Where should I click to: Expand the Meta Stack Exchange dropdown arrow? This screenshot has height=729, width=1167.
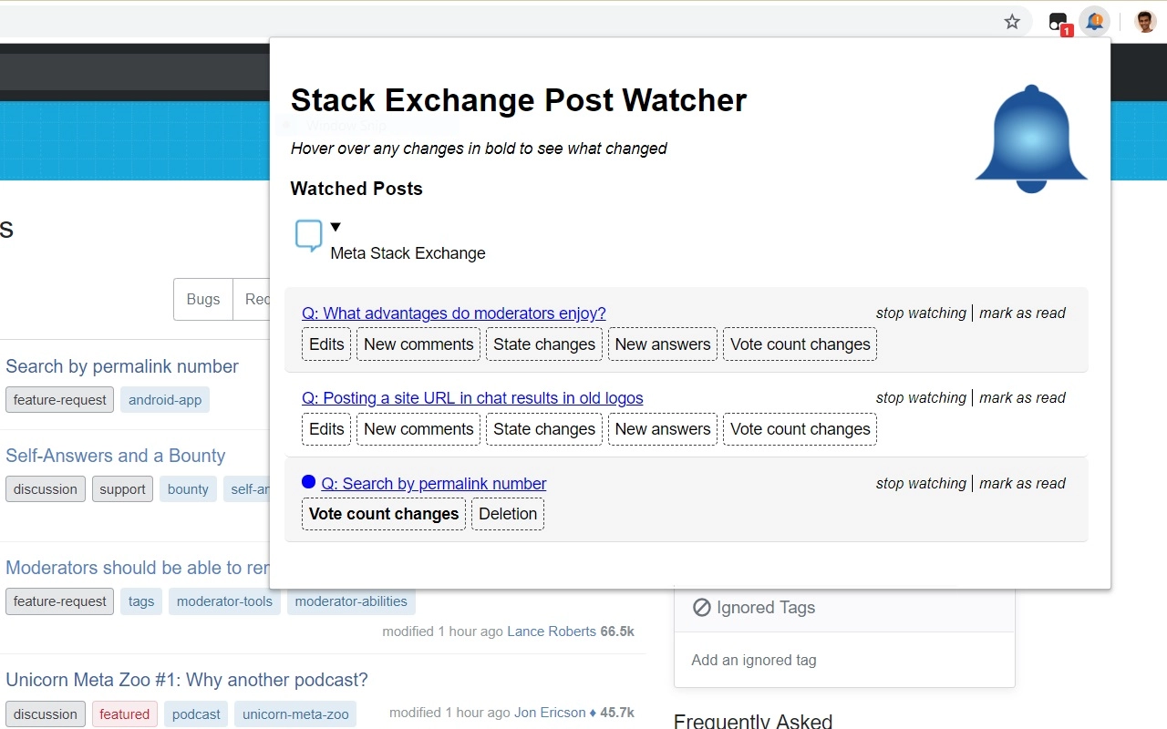pyautogui.click(x=336, y=226)
